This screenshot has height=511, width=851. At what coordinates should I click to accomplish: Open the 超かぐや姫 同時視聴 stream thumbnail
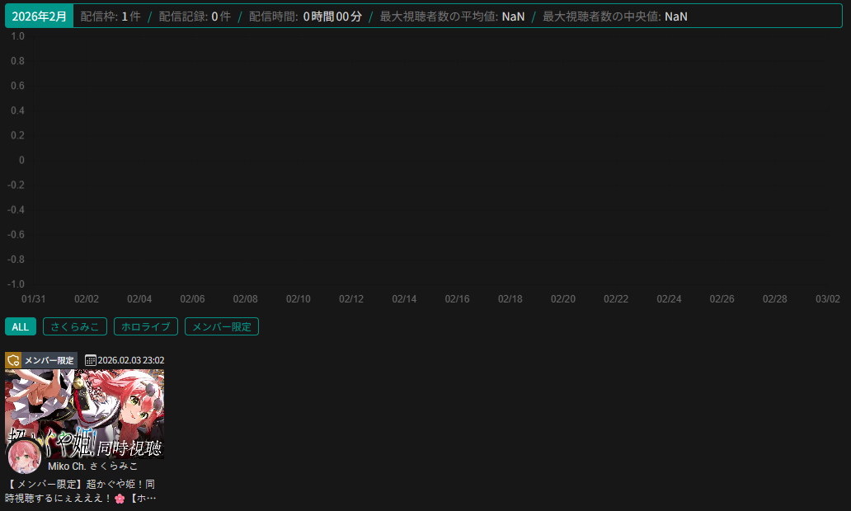pyautogui.click(x=85, y=414)
